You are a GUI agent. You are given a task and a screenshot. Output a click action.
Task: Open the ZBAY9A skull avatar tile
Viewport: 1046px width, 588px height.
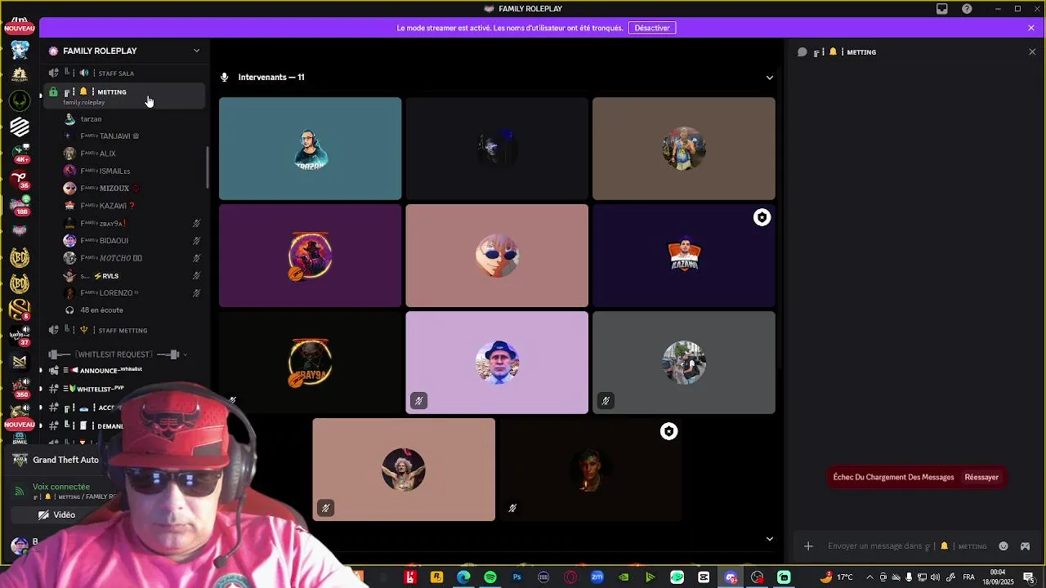pos(310,363)
